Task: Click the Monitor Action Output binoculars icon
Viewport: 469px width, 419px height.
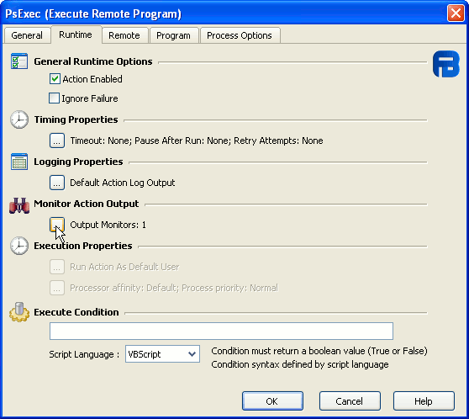Action: tap(19, 205)
